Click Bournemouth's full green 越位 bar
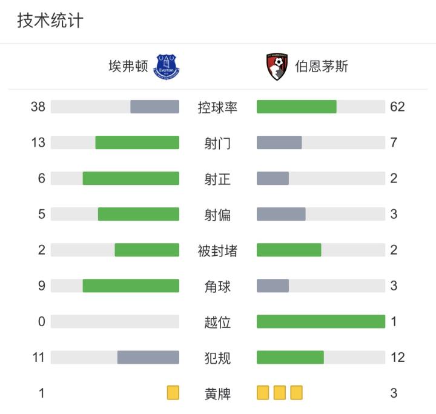 pyautogui.click(x=321, y=321)
